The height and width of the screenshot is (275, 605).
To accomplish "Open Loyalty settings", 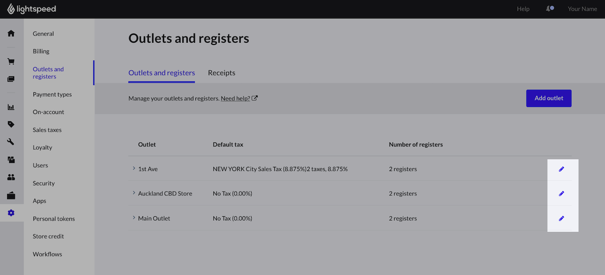I will (x=42, y=148).
